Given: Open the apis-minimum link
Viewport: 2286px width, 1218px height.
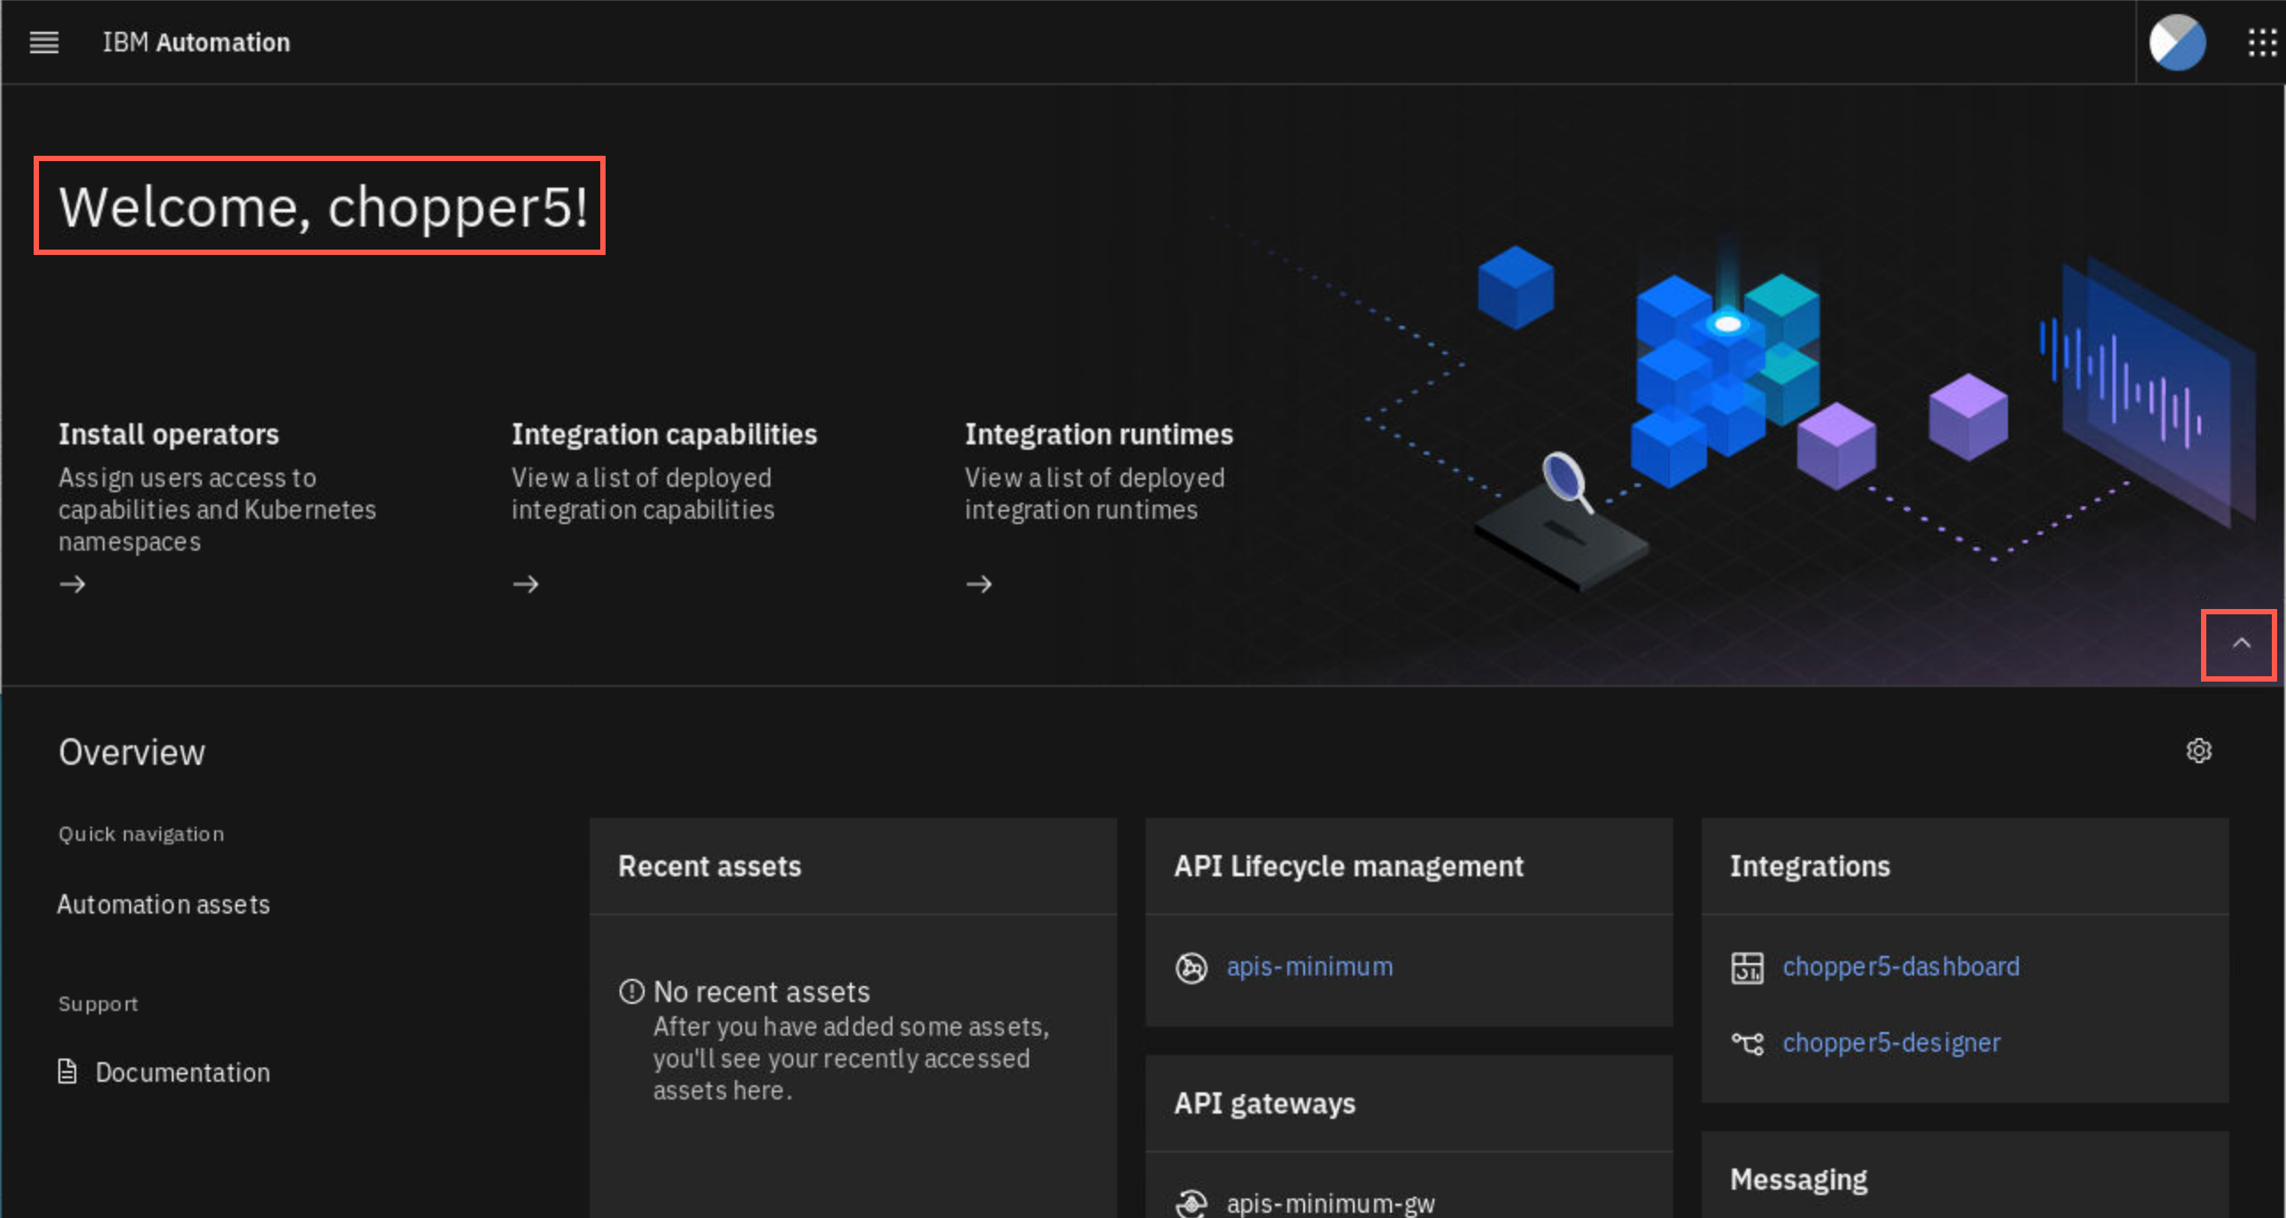Looking at the screenshot, I should tap(1309, 966).
